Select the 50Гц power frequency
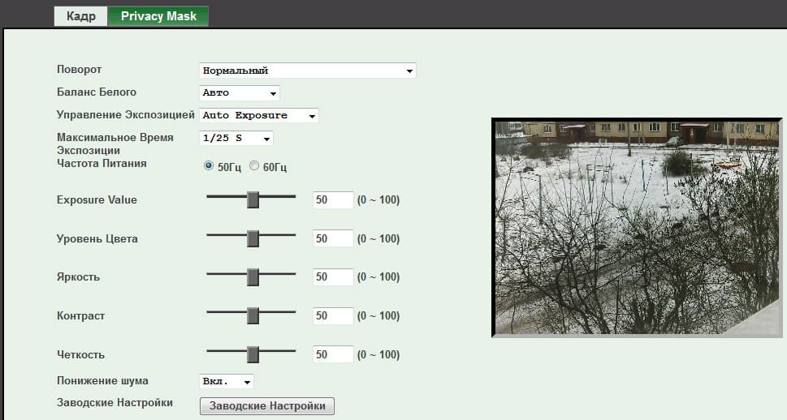Viewport: 787px width, 420px height. click(208, 166)
